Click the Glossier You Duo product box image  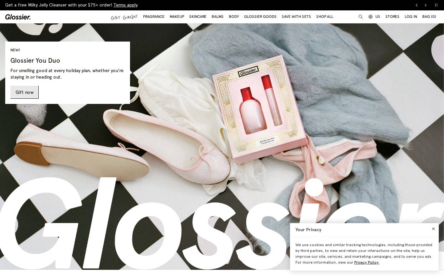[x=260, y=109]
